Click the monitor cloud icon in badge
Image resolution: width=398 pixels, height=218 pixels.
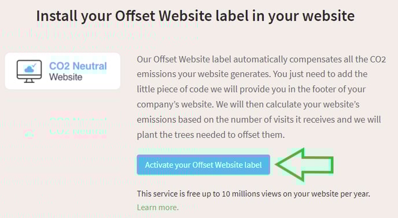click(29, 71)
